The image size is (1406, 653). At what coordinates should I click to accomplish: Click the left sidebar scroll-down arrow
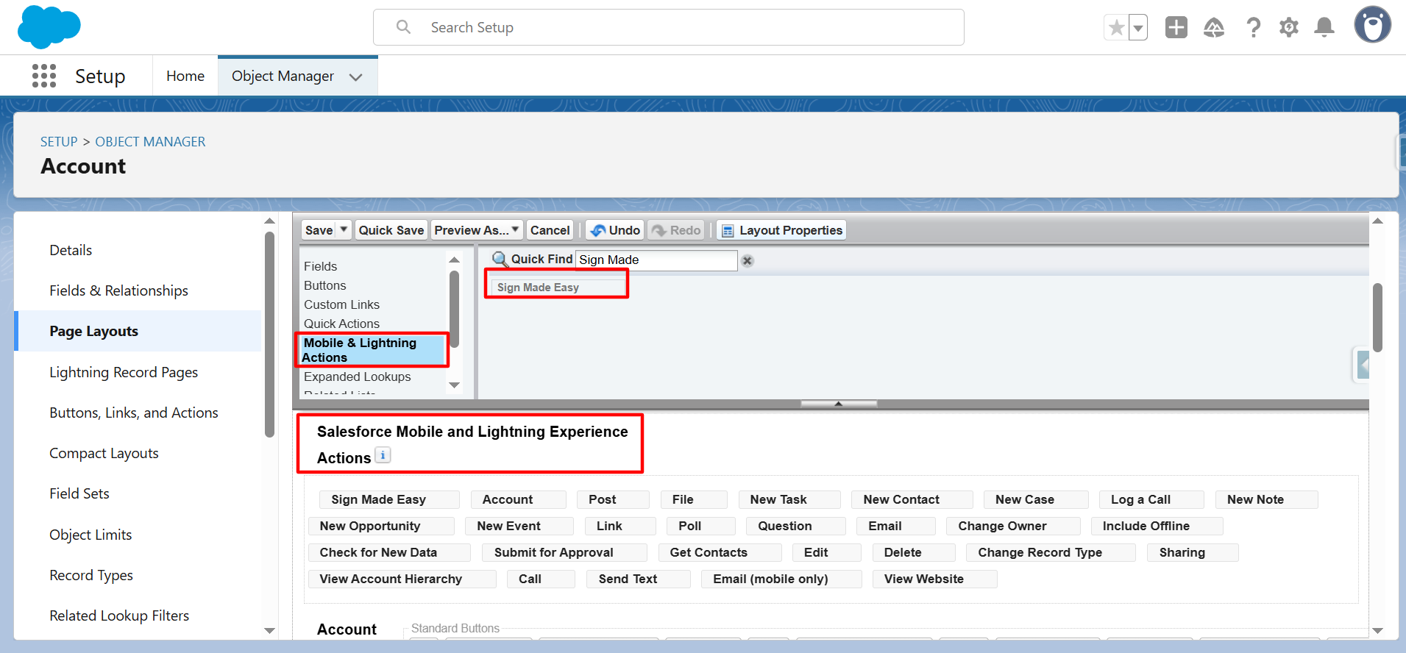click(x=269, y=630)
